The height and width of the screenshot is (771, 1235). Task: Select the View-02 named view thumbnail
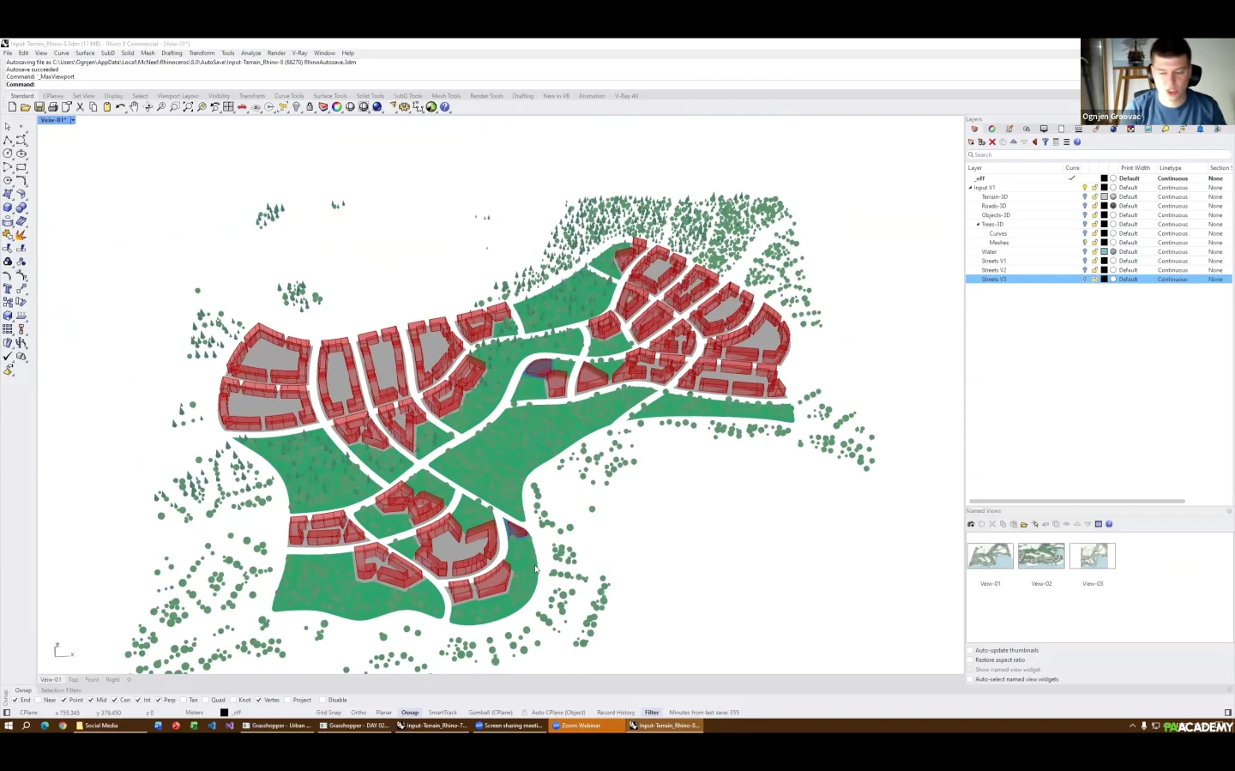point(1041,556)
